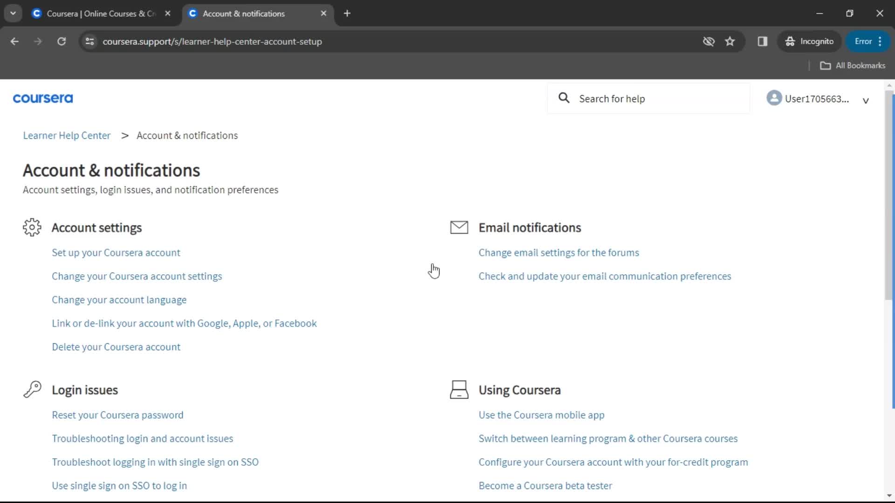Open Change email settings for the forums
The width and height of the screenshot is (895, 503).
tap(558, 252)
